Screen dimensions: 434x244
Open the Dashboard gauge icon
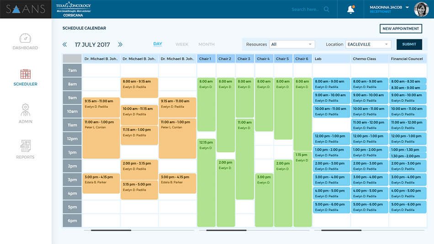(25, 38)
